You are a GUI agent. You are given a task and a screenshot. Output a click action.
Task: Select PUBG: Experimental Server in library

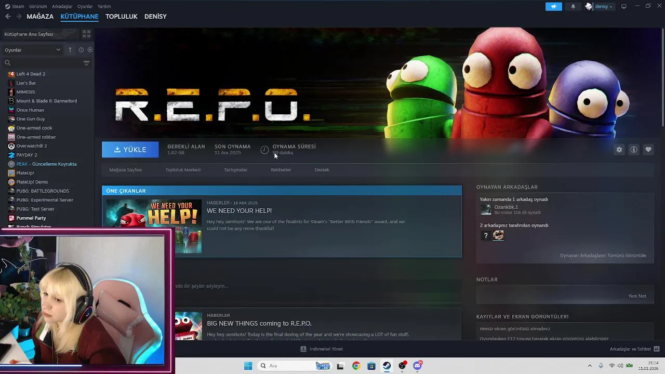(x=44, y=200)
